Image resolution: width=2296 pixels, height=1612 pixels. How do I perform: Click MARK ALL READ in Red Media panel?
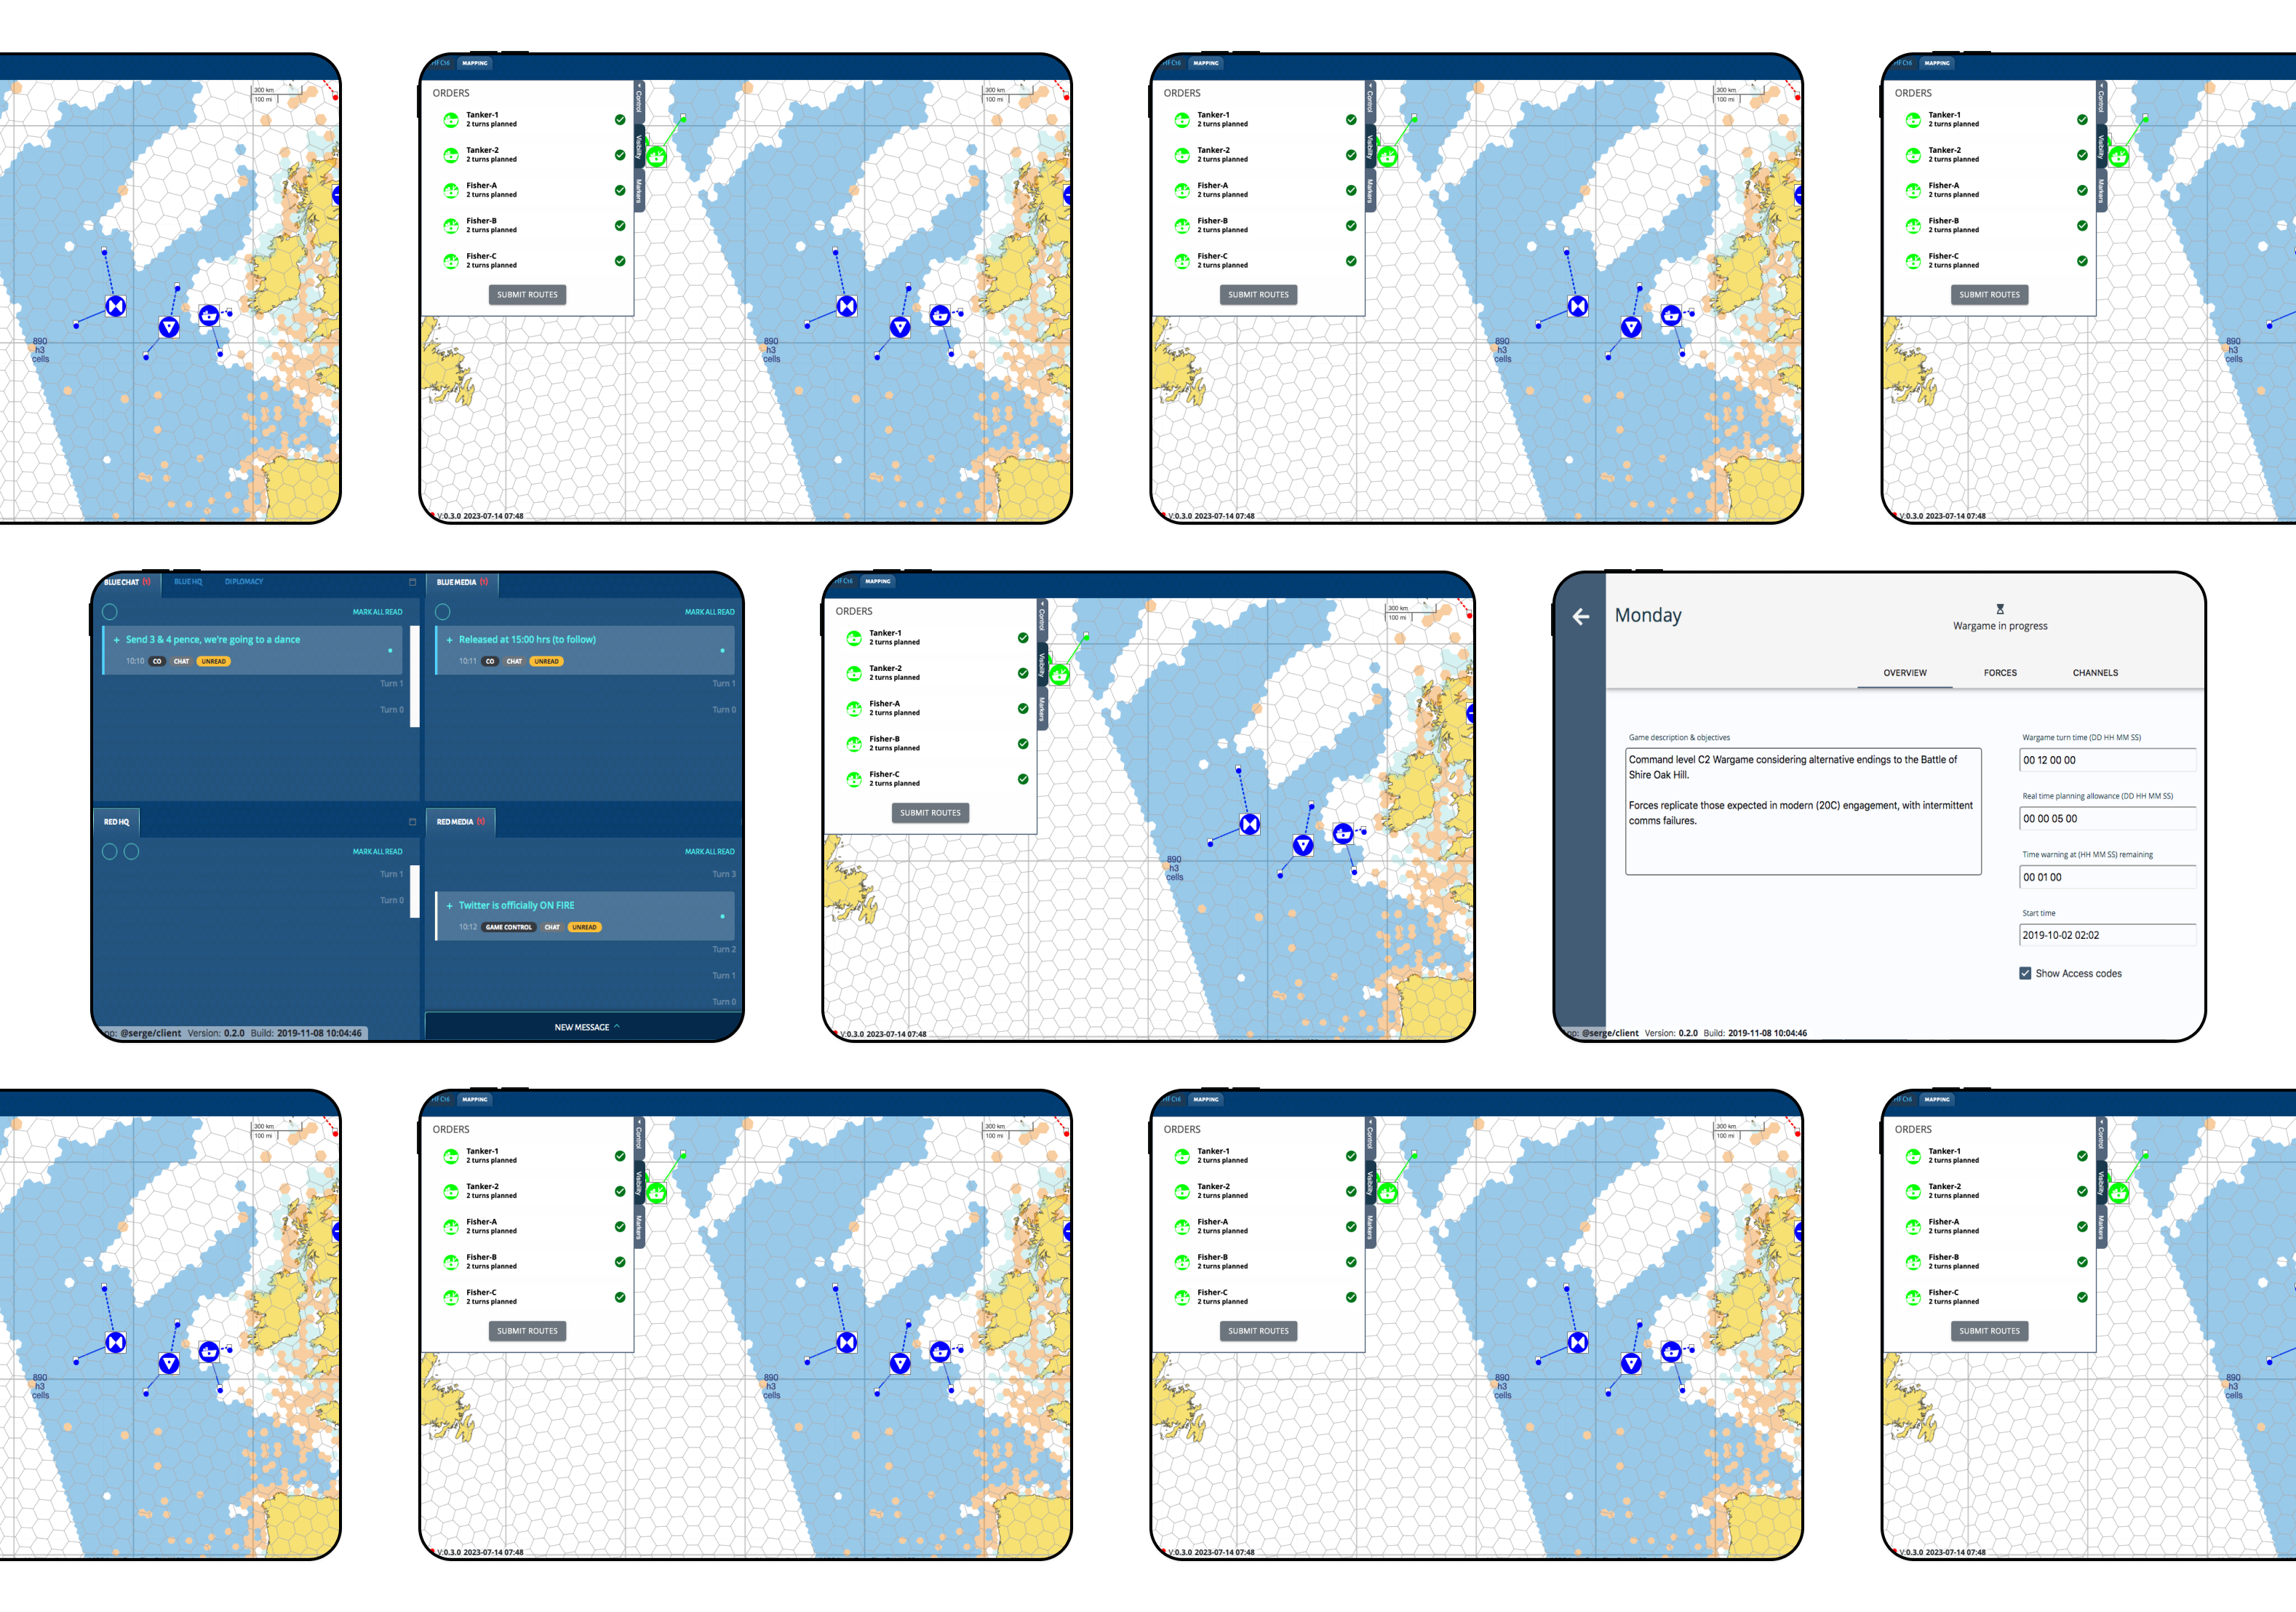709,851
